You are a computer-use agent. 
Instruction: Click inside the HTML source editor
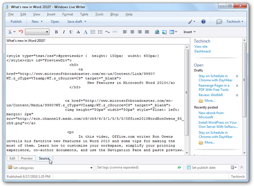[x=95, y=100]
